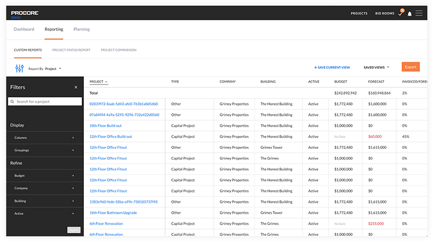The image size is (433, 242).
Task: Toggle the filter sliders icon
Action: [x=19, y=68]
